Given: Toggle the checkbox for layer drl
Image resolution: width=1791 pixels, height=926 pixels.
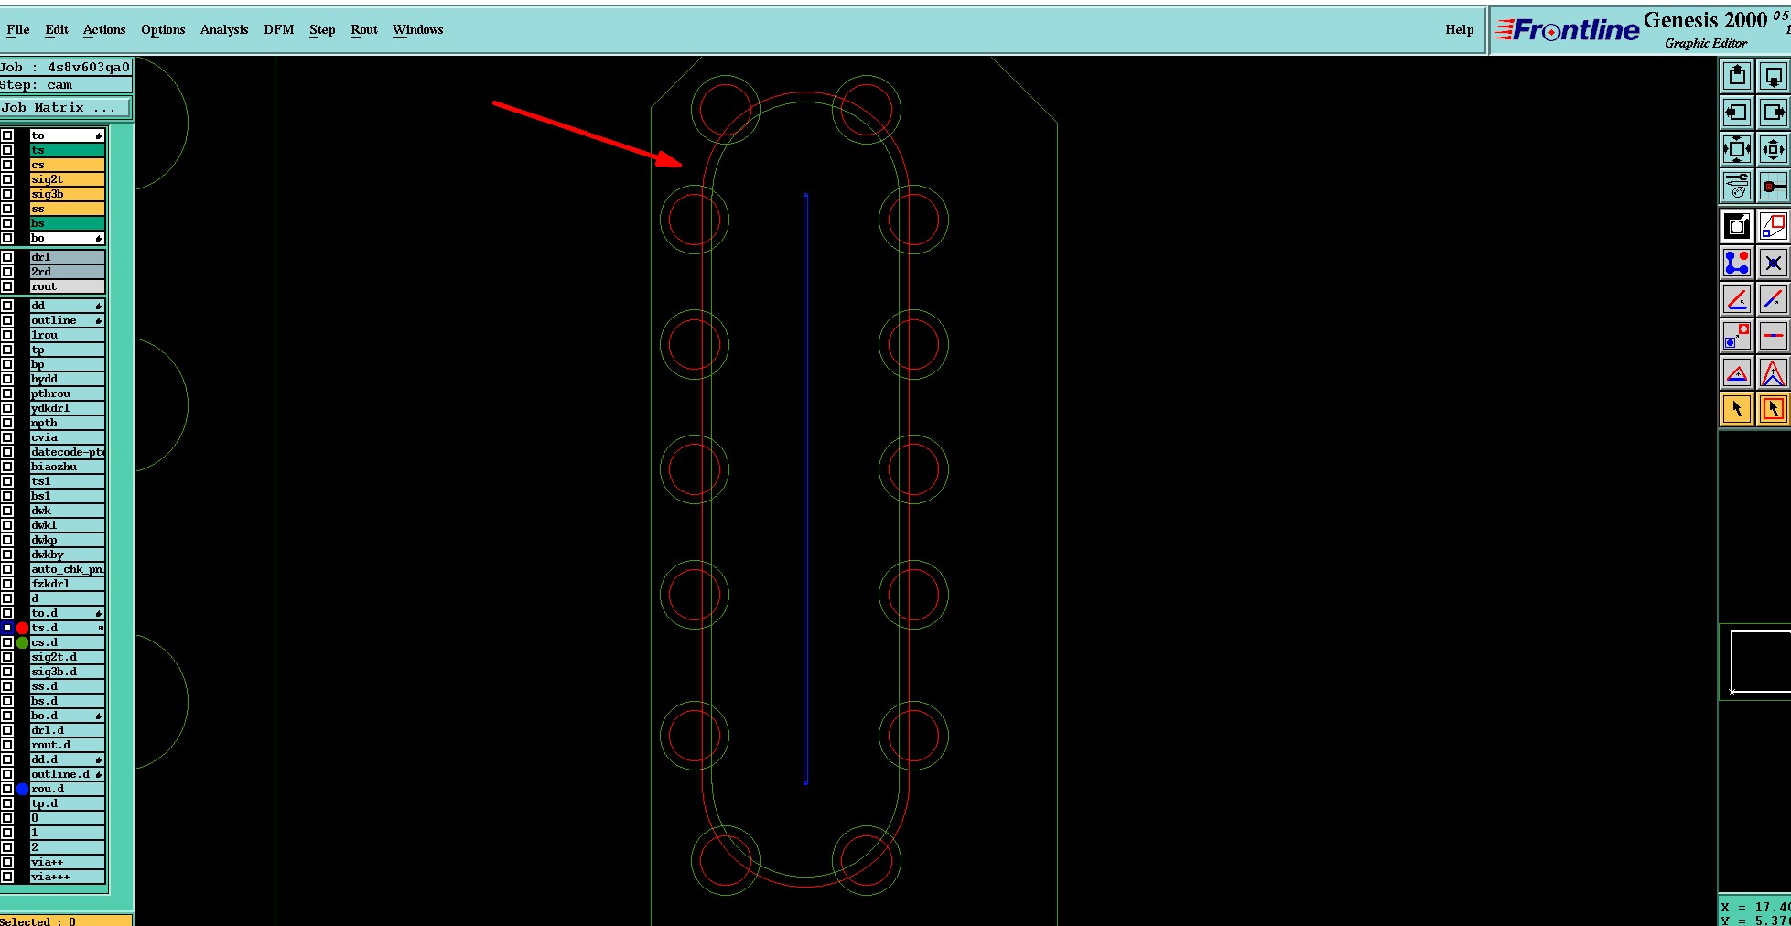Looking at the screenshot, I should click(x=7, y=257).
